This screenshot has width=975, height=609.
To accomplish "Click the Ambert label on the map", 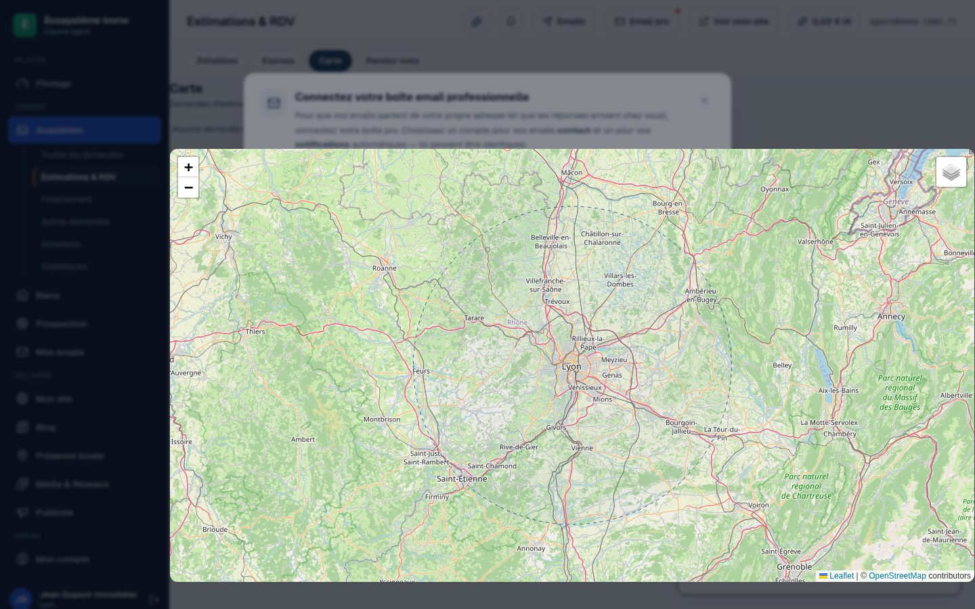I will (x=303, y=439).
